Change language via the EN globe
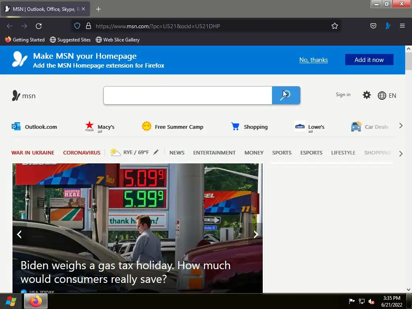Image resolution: width=412 pixels, height=309 pixels. 387,96
